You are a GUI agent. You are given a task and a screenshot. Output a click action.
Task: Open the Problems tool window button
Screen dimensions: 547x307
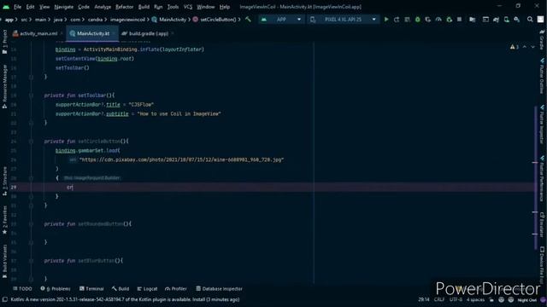[56, 289]
